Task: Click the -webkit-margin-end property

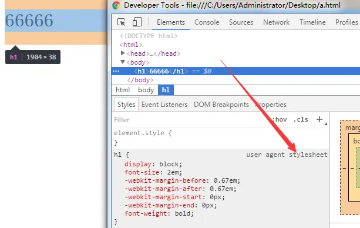Action: (x=170, y=205)
